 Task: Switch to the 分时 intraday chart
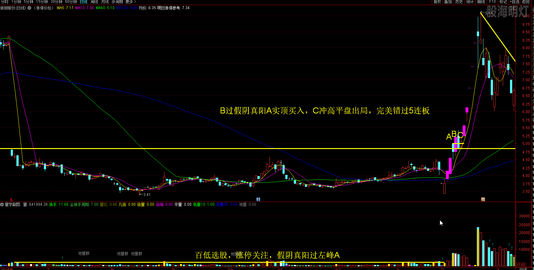(x=5, y=2)
